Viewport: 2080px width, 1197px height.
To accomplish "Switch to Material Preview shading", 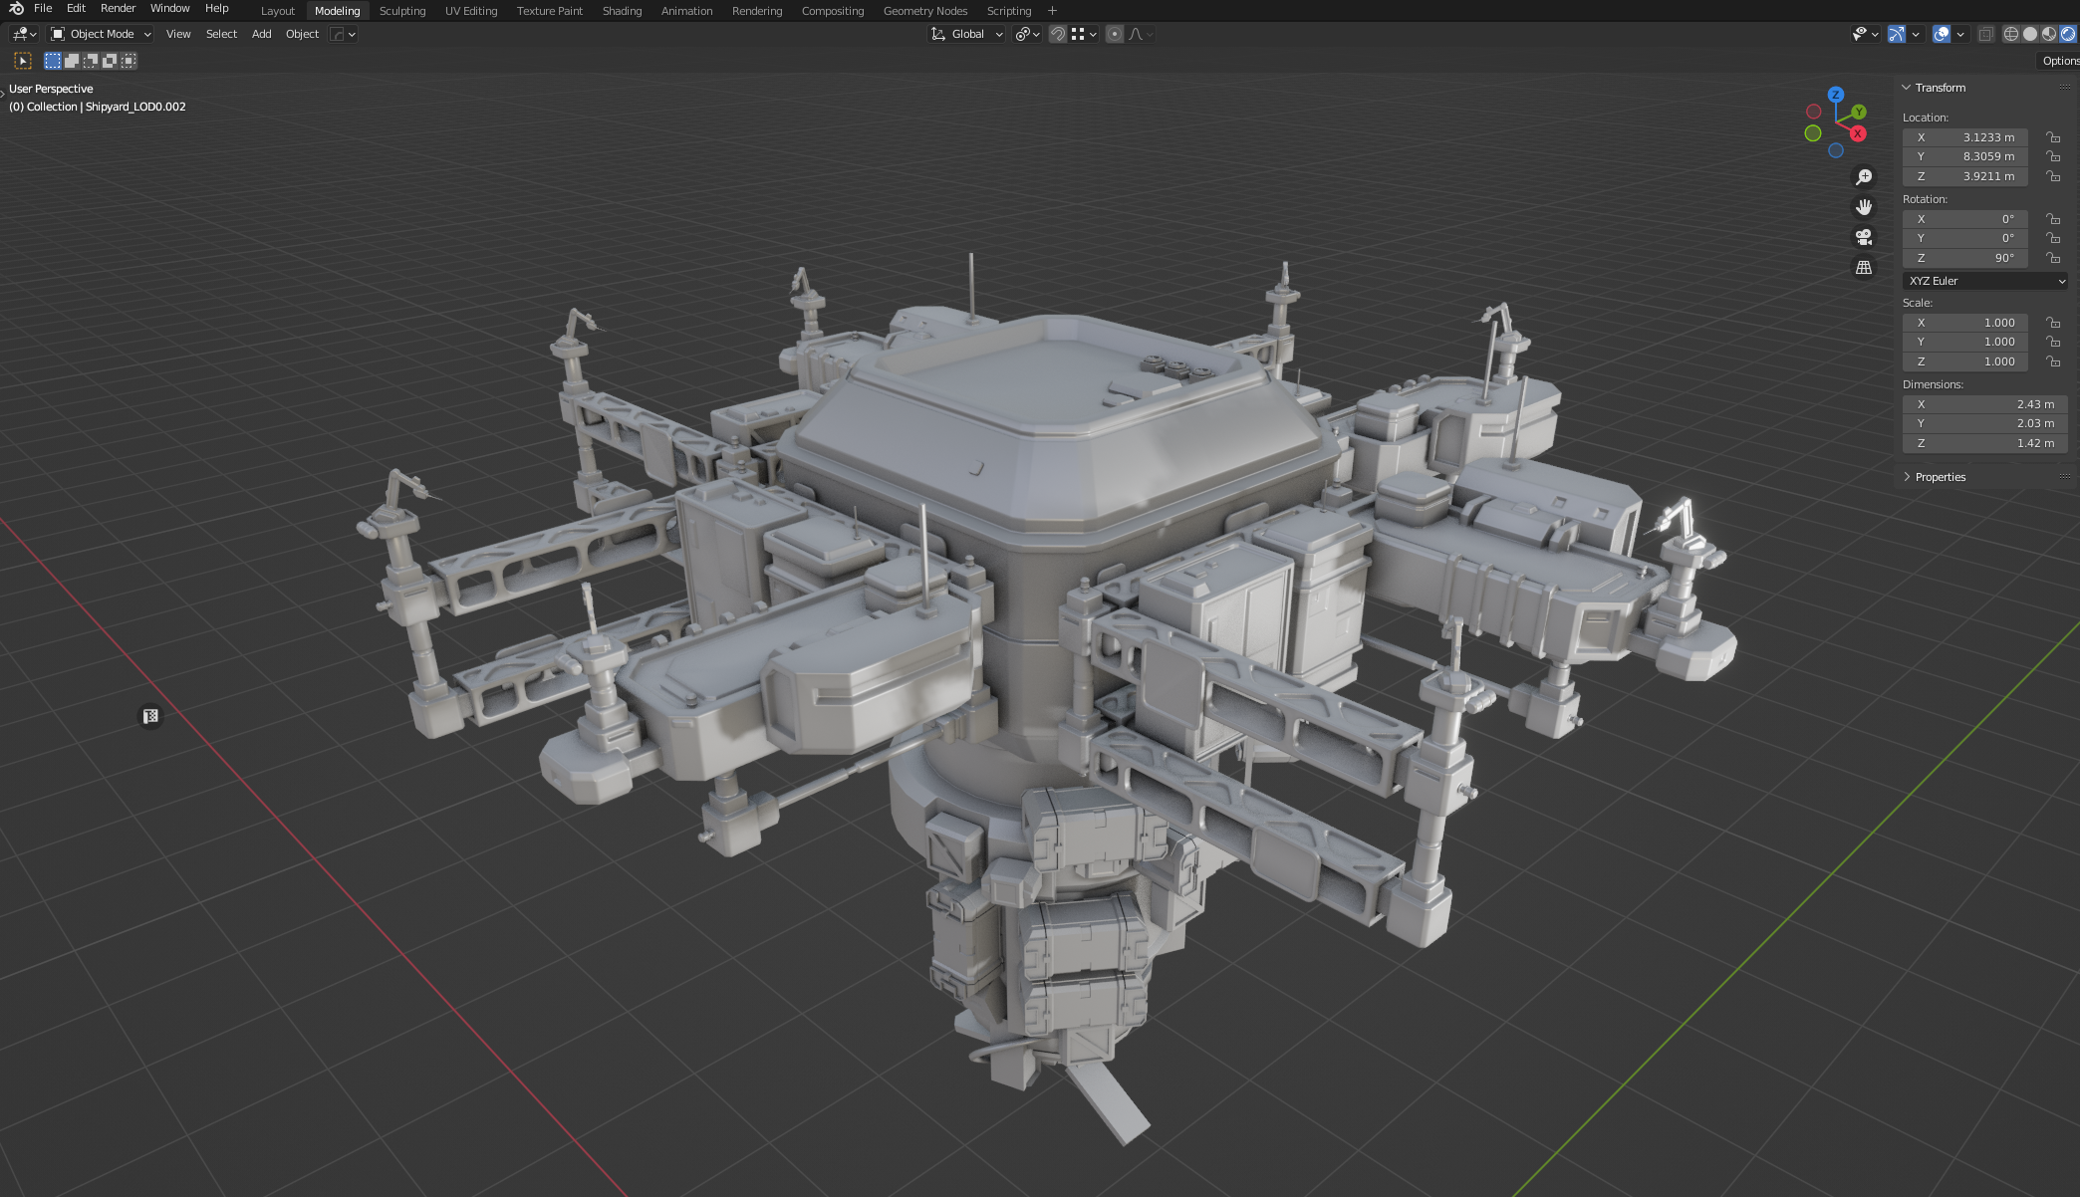I will [x=2049, y=34].
